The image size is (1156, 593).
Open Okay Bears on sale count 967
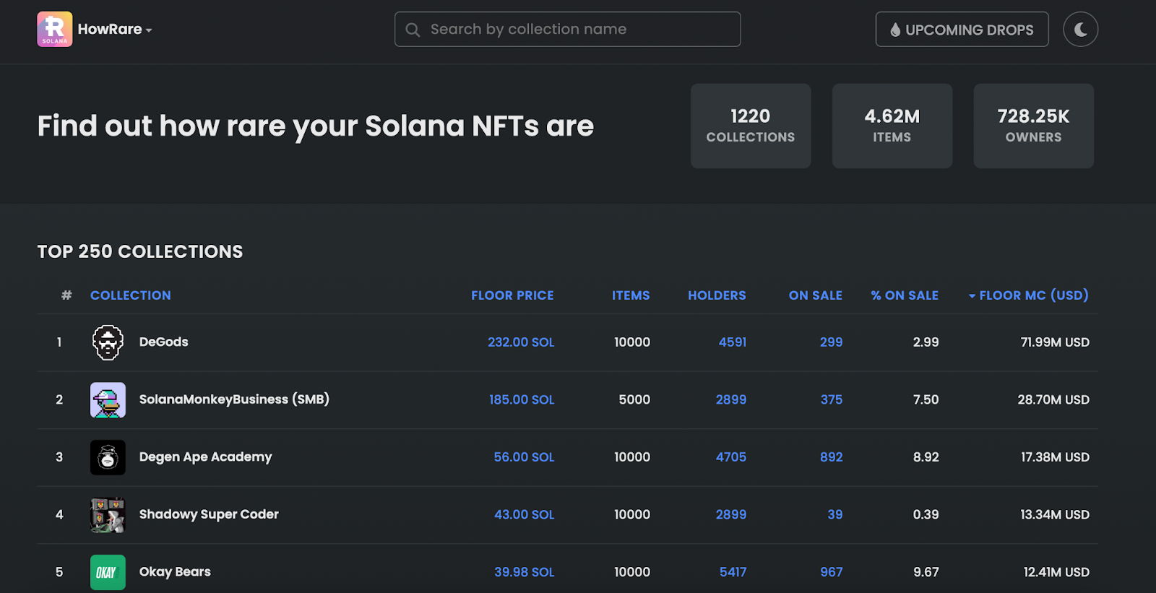832,572
